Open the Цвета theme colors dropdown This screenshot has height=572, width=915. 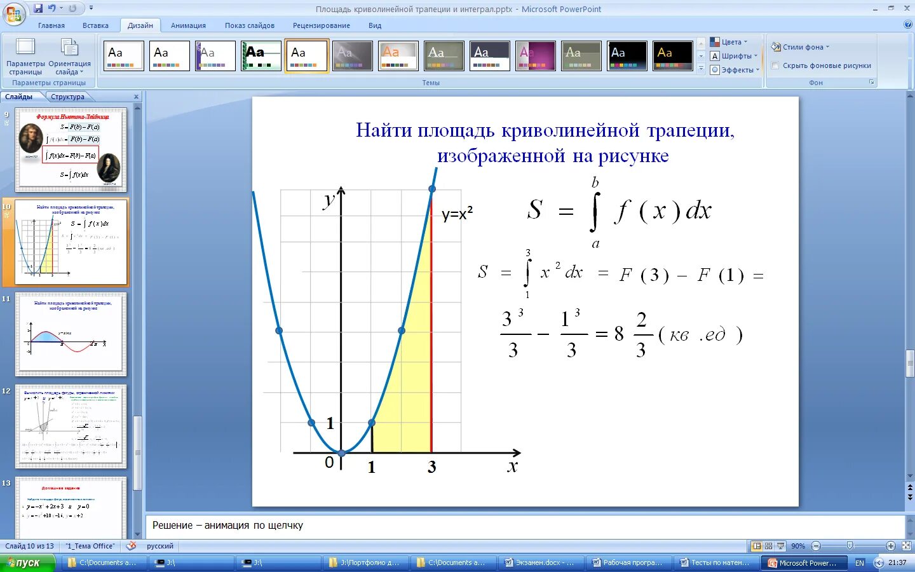point(729,42)
